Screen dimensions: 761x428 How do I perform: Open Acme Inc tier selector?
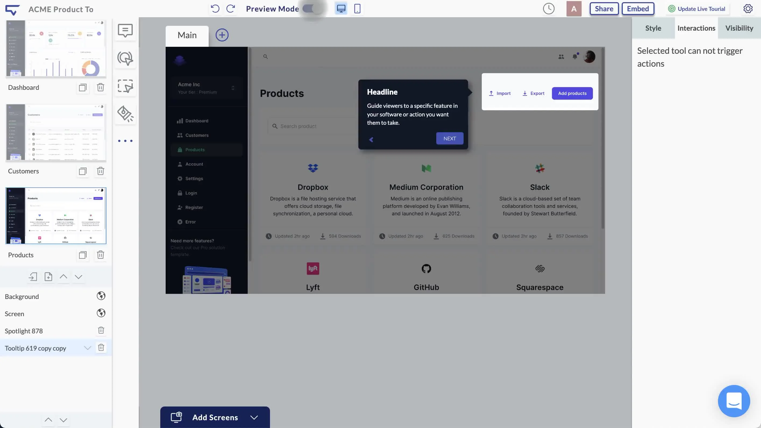click(207, 88)
